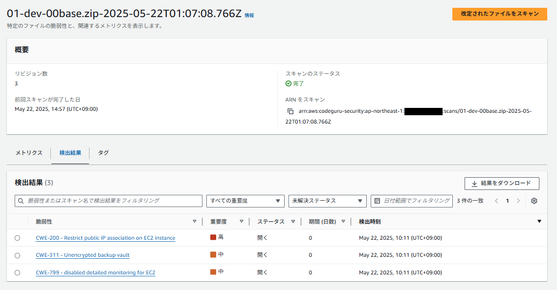557x290 pixels.
Task: Copy the scan ARN with copy icon
Action: [290, 111]
